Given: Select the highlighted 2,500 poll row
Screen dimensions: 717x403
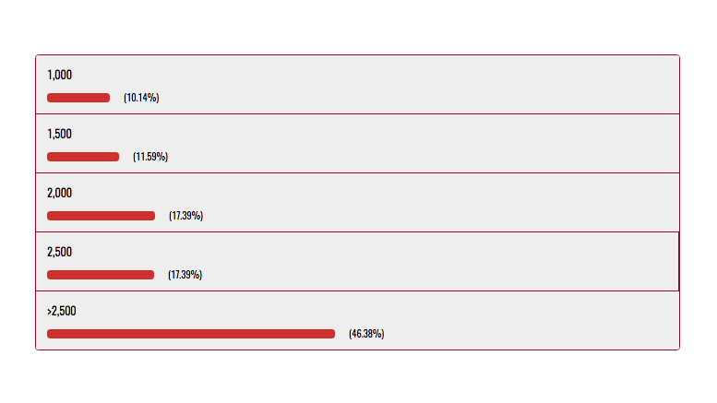Looking at the screenshot, I should [358, 261].
